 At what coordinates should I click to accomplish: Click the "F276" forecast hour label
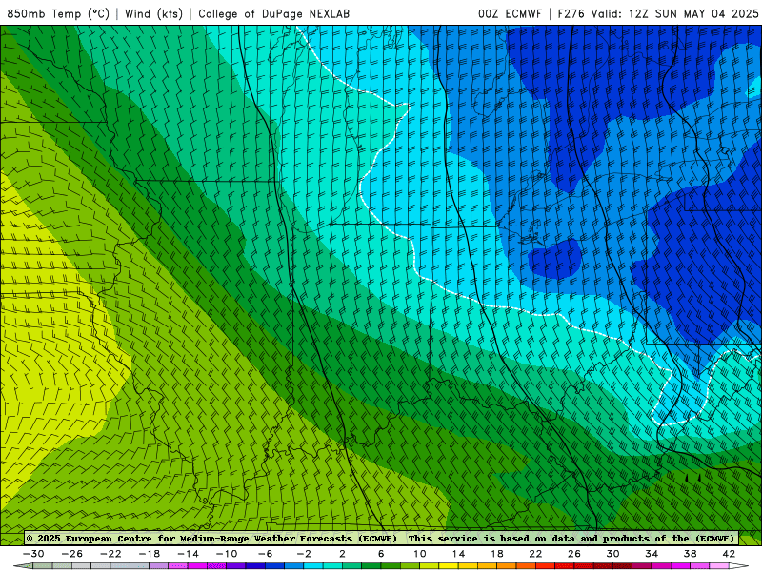571,13
